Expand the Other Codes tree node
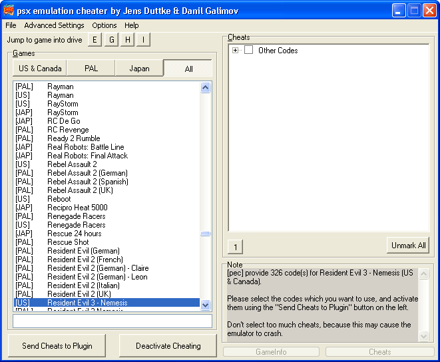This screenshot has height=362, width=440. point(235,50)
